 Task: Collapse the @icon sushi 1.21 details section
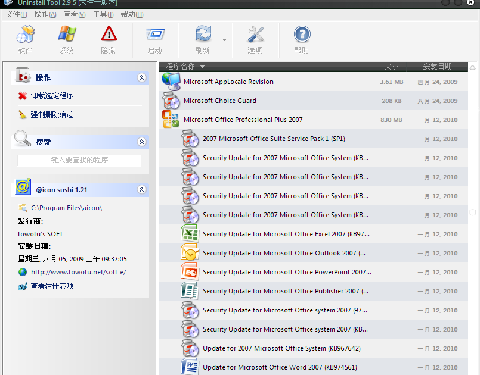coord(141,189)
